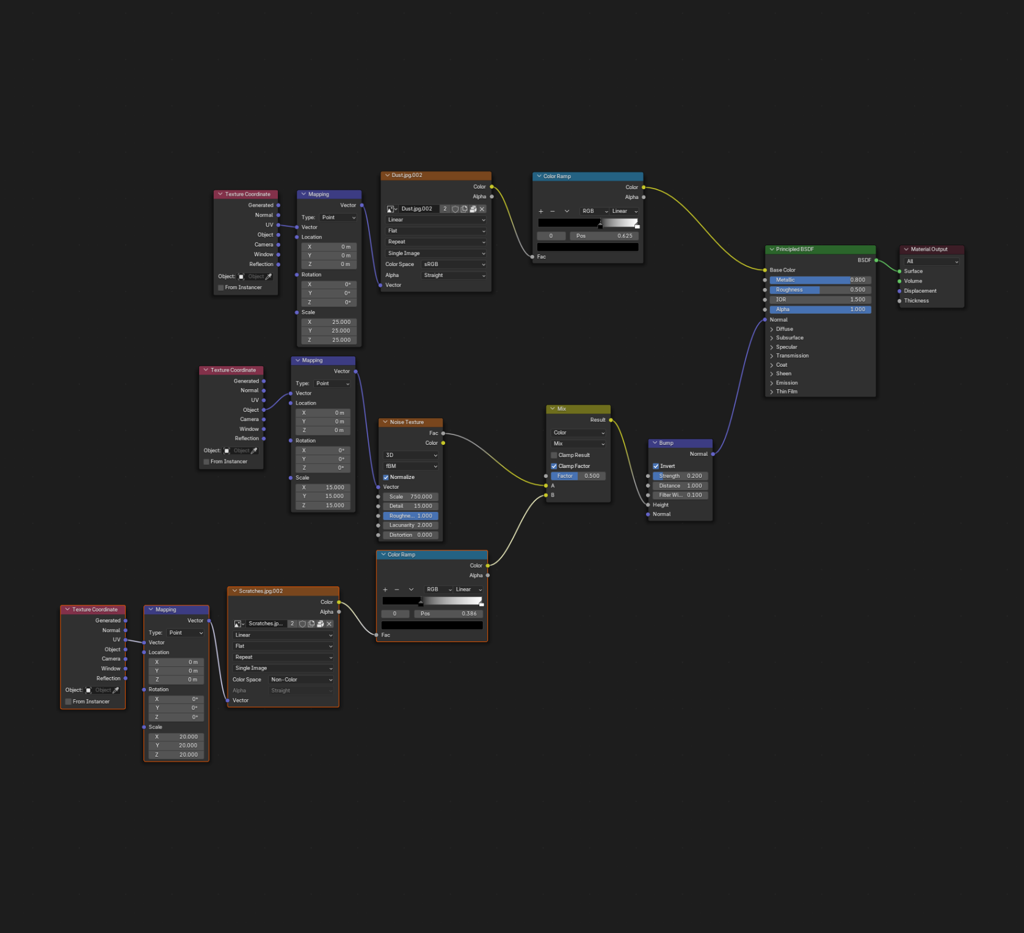The height and width of the screenshot is (933, 1024).
Task: Click black color swatch in Color Ramp Pos 0.625
Action: [x=587, y=247]
